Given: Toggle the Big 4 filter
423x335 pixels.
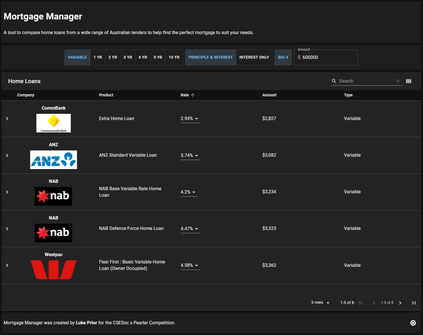Looking at the screenshot, I should pos(283,57).
